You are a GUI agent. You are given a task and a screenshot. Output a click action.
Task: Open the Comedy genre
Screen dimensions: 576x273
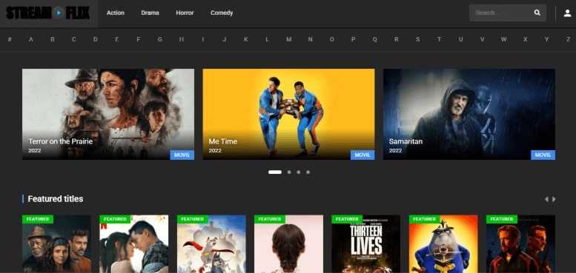tap(222, 13)
